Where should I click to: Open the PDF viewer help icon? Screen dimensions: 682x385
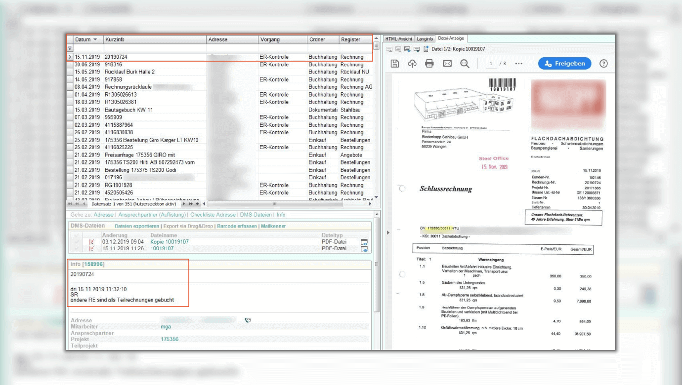tap(603, 64)
